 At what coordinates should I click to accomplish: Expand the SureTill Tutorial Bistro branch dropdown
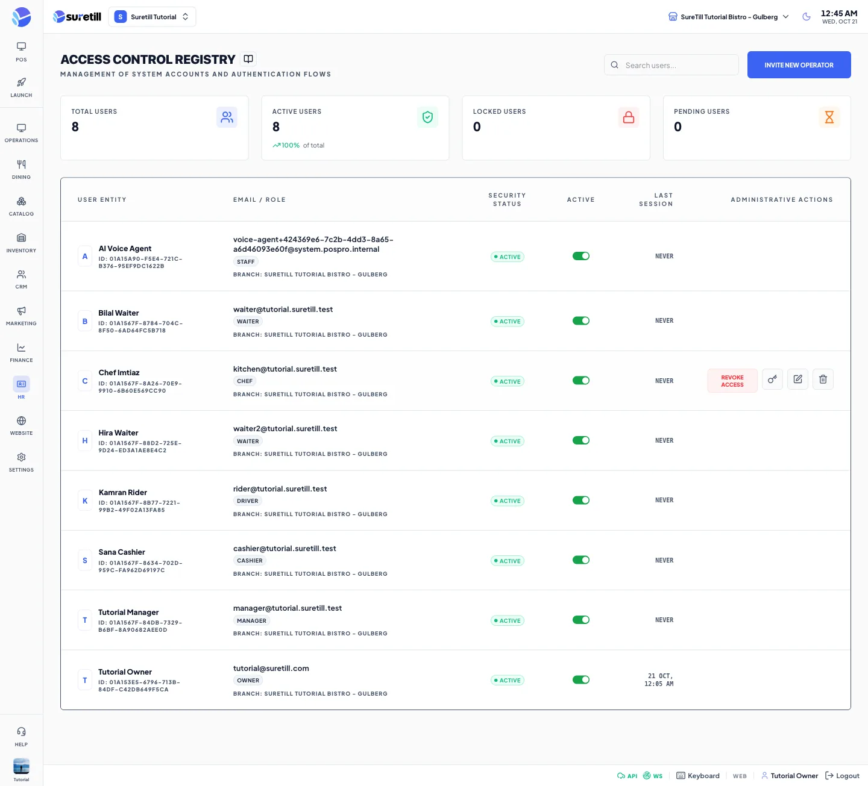click(x=729, y=17)
